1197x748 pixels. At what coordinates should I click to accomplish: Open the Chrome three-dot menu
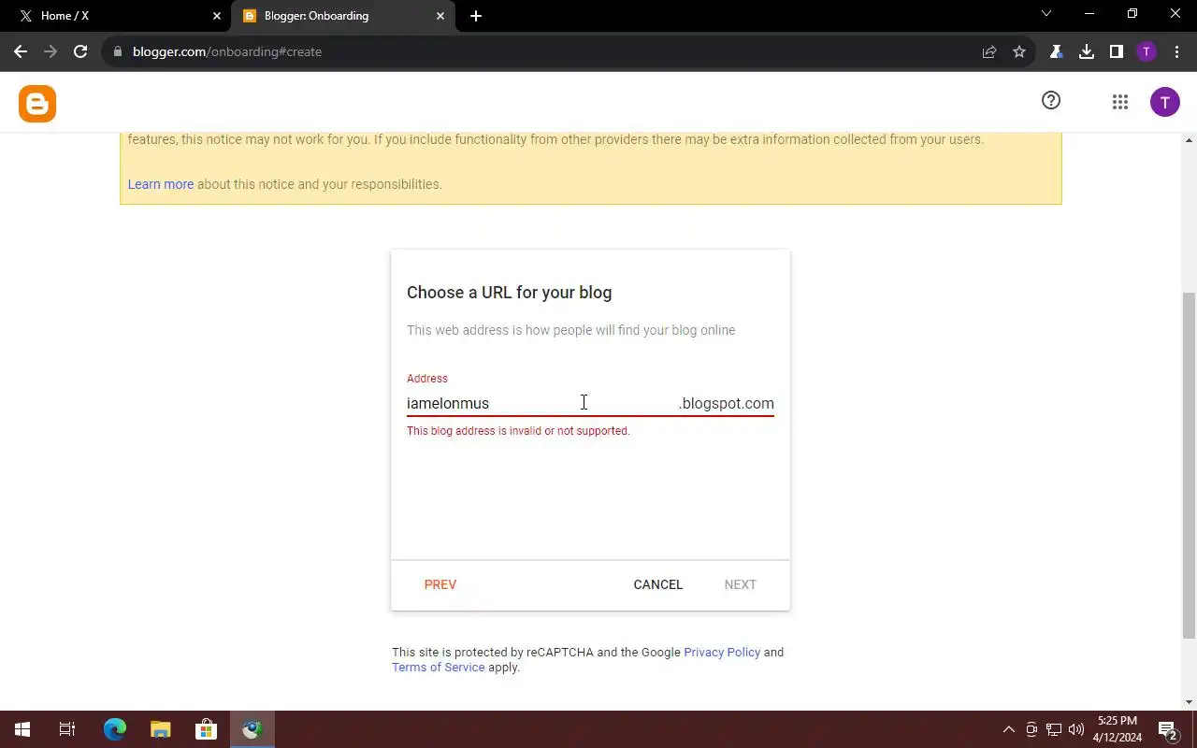pyautogui.click(x=1176, y=52)
